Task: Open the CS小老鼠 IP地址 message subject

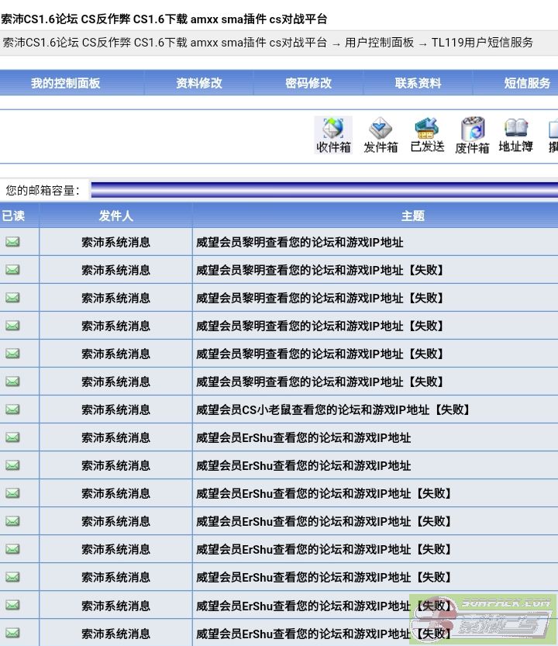Action: coord(333,409)
